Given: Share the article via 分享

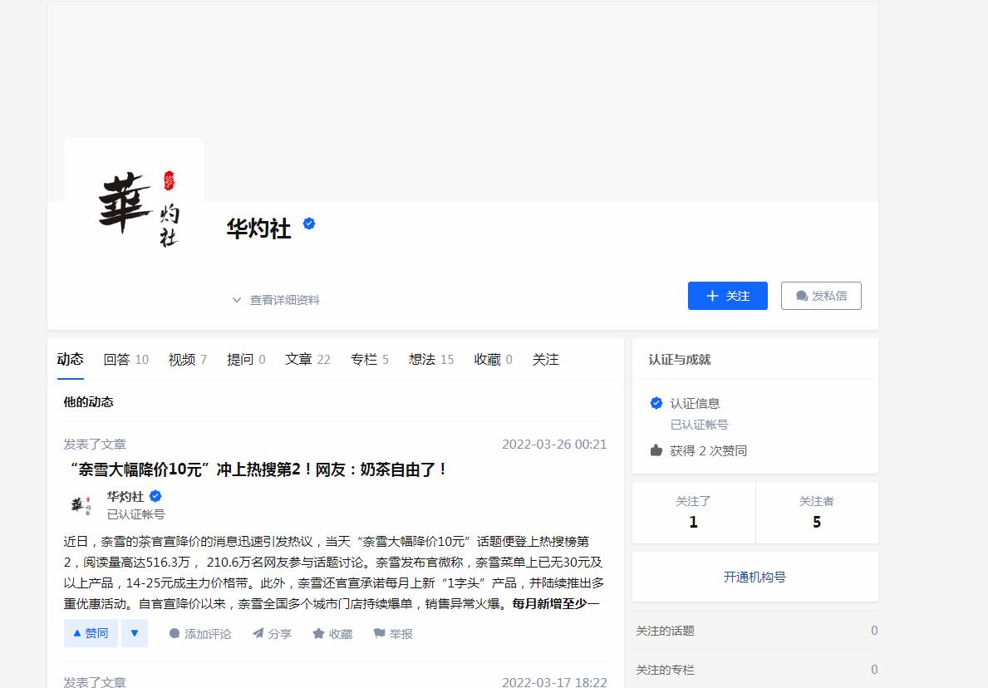Looking at the screenshot, I should click(272, 634).
